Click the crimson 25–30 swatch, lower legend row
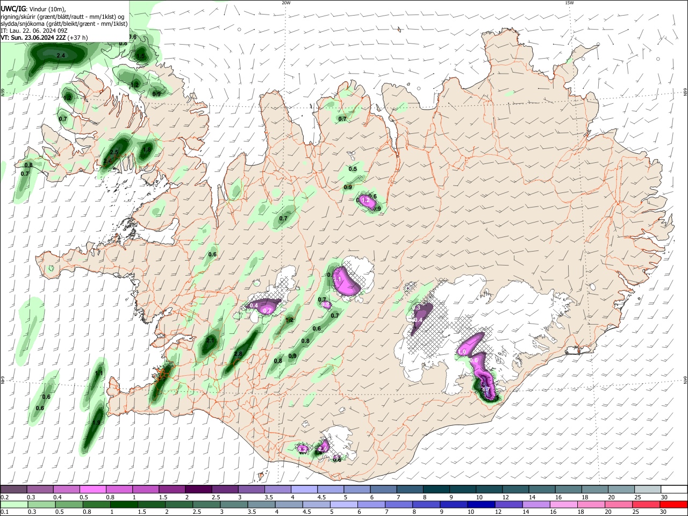Image resolution: width=688 pixels, height=516 pixels. 646,504
